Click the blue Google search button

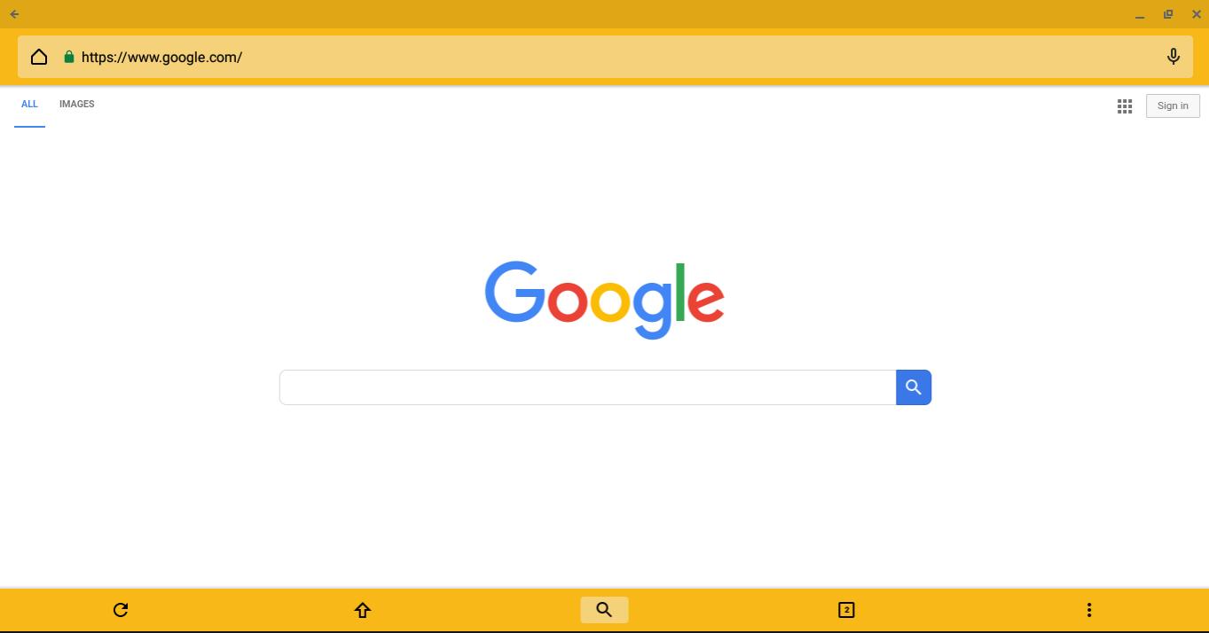(914, 387)
